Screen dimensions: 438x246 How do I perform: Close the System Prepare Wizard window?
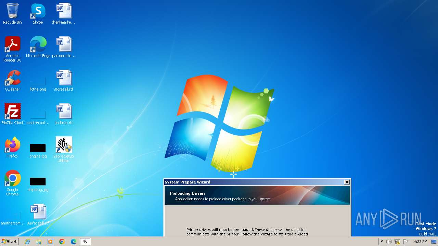pyautogui.click(x=347, y=182)
